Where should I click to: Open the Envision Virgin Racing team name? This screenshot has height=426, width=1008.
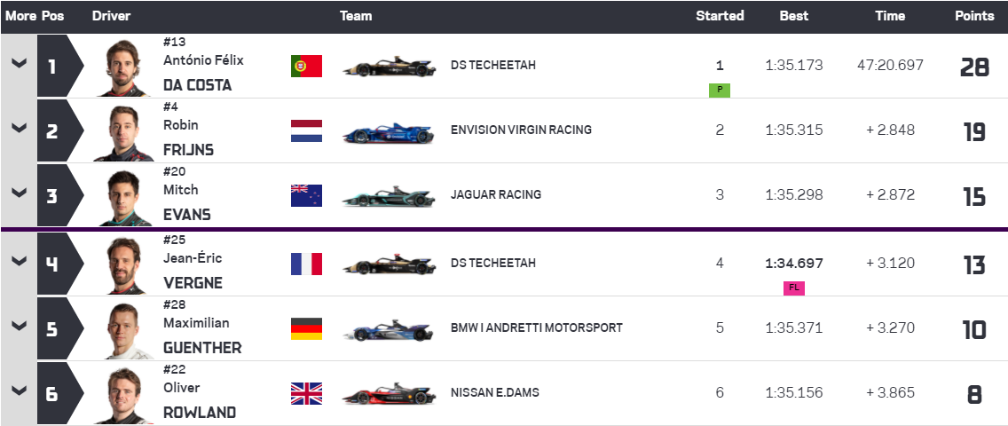[521, 130]
